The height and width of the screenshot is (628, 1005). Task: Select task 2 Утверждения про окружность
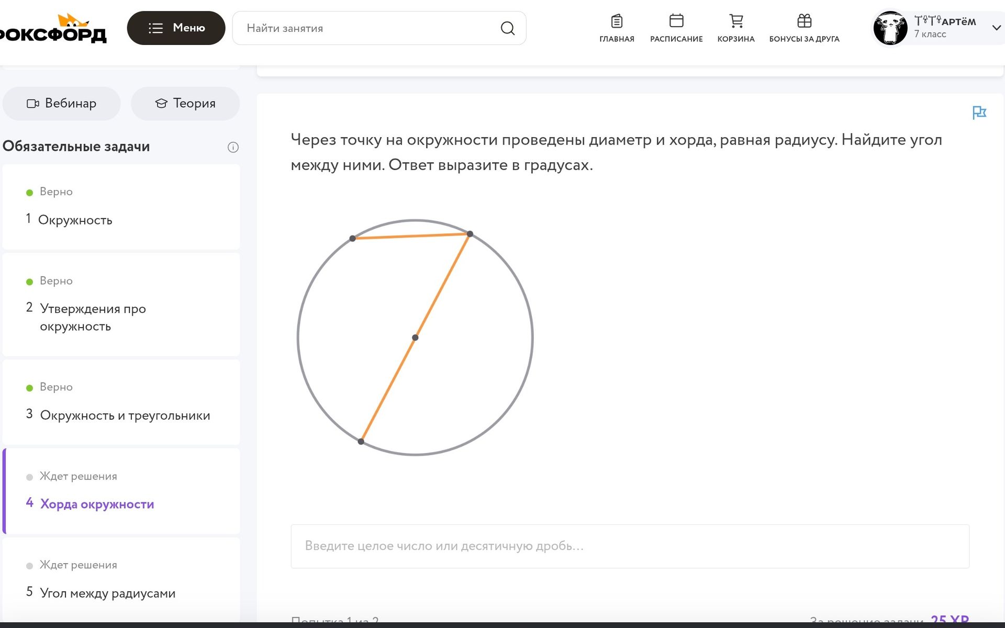pos(121,305)
